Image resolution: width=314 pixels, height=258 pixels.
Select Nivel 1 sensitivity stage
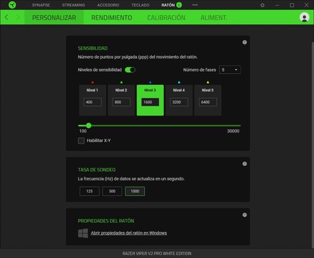tap(92, 100)
